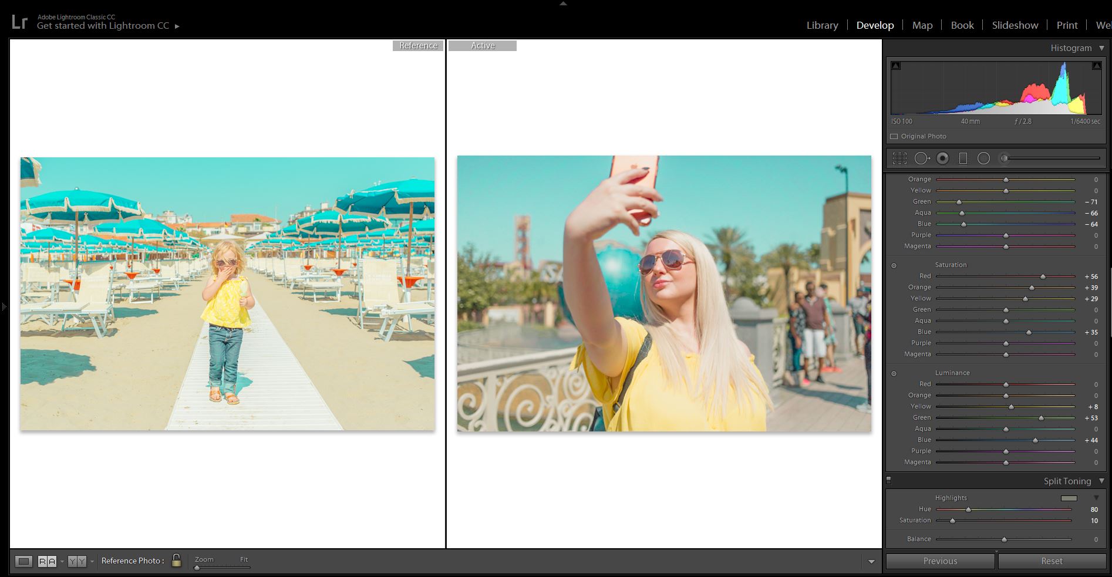Click the 1/6400 sec shutter speed text

coord(1085,122)
